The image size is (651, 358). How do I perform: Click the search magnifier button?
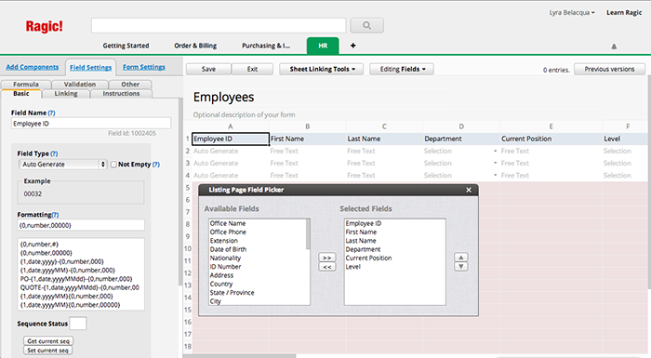coord(366,25)
